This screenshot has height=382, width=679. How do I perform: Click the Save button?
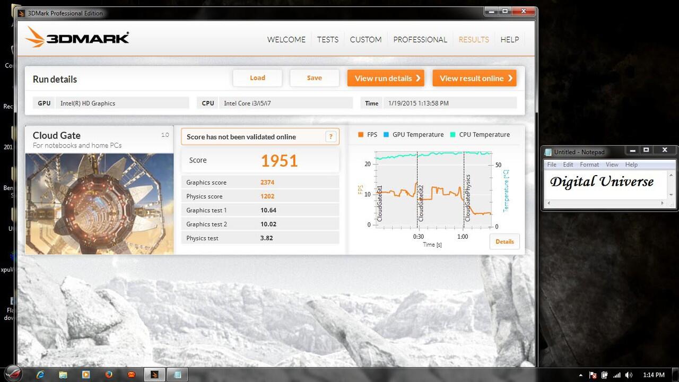click(315, 78)
